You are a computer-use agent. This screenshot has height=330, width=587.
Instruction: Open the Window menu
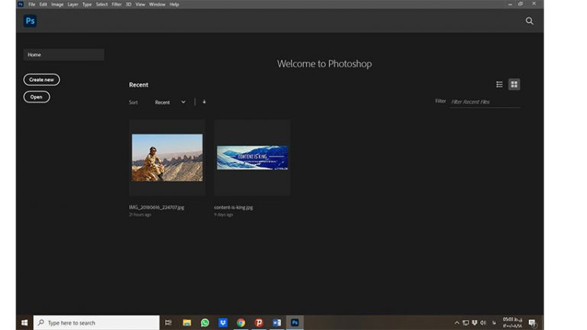[x=157, y=5]
